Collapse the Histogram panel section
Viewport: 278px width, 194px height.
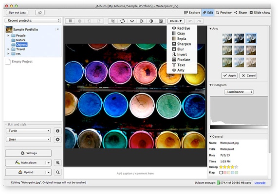tap(210, 85)
